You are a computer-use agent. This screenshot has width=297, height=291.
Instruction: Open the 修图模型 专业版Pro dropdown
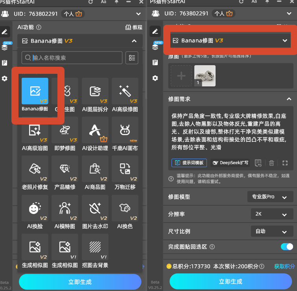click(270, 197)
